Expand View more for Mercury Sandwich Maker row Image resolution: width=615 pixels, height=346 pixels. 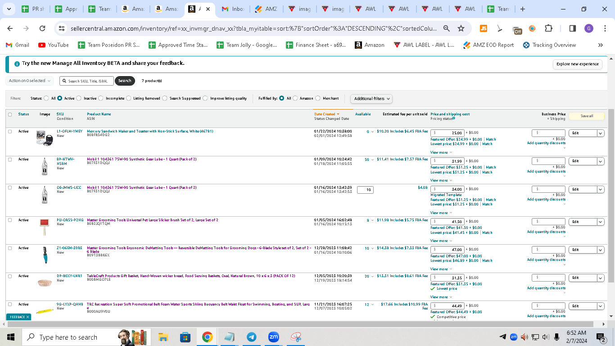(x=441, y=152)
